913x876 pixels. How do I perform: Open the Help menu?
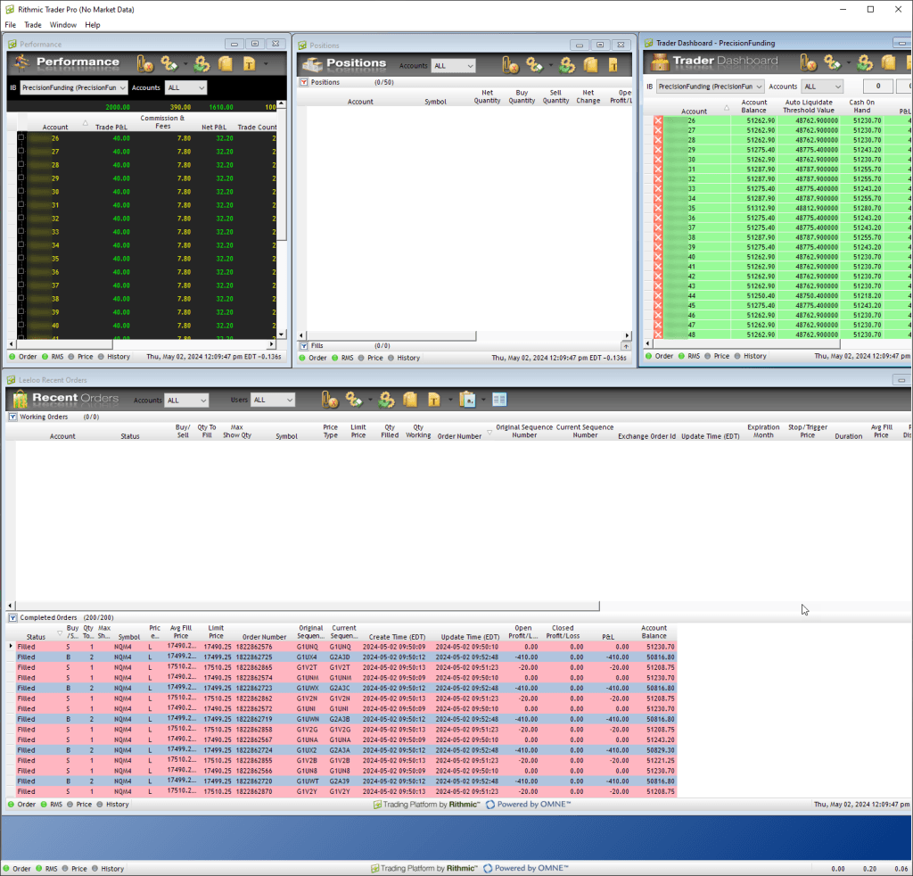coord(93,25)
